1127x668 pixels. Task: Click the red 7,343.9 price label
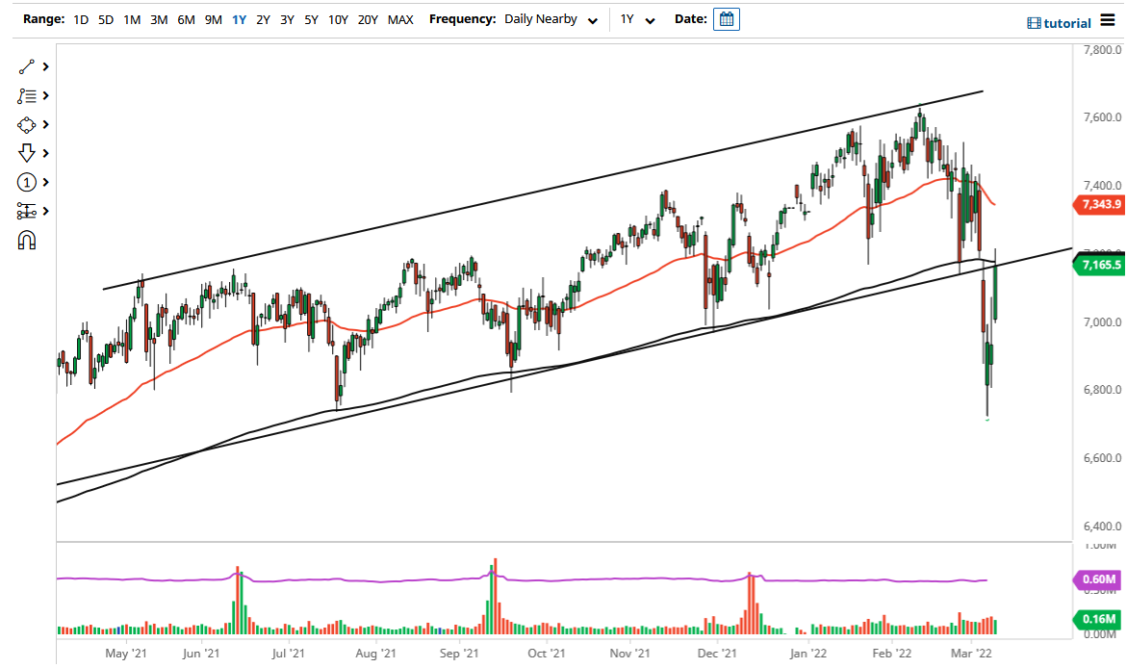point(1100,204)
